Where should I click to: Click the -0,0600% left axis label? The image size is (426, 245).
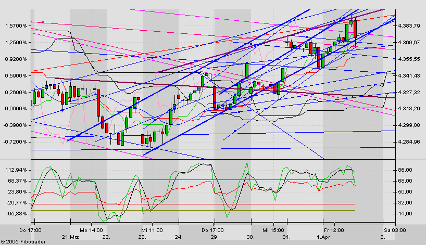coord(15,109)
